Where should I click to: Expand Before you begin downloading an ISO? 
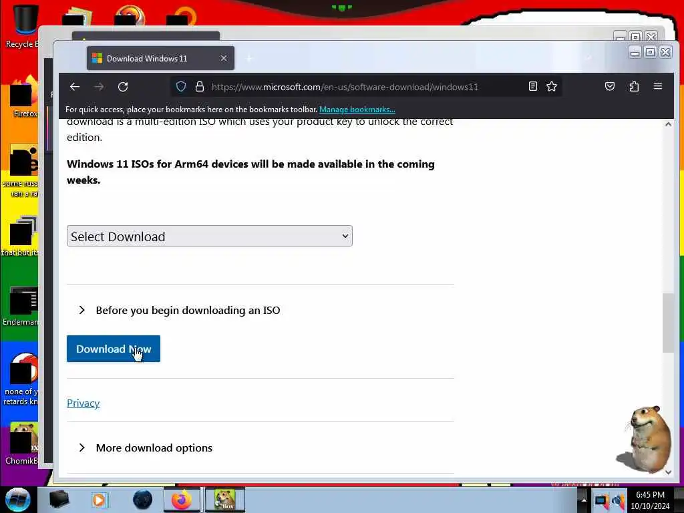(179, 310)
